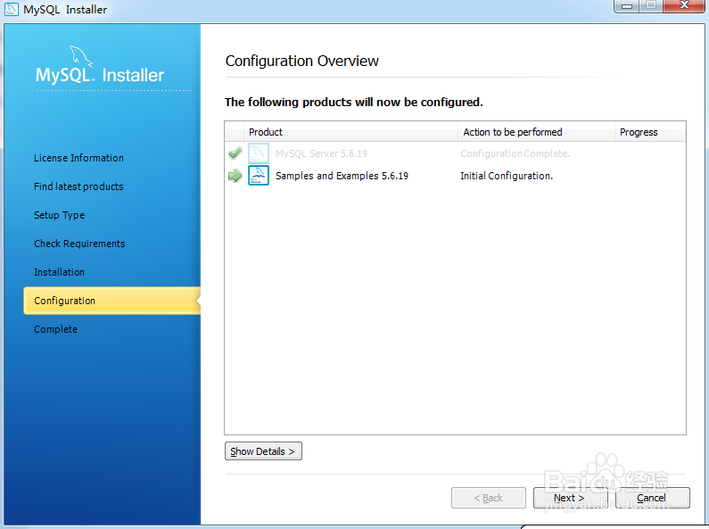Click the Next button
Image resolution: width=709 pixels, height=529 pixels.
[570, 498]
